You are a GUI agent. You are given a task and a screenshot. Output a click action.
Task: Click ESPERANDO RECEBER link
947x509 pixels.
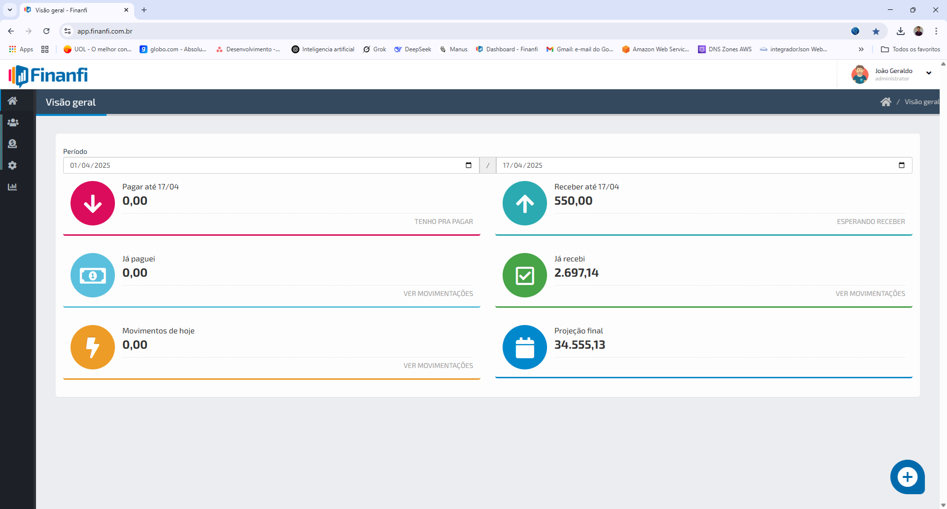coord(871,221)
